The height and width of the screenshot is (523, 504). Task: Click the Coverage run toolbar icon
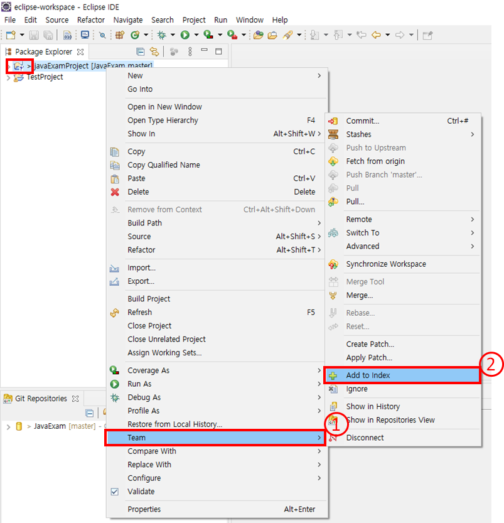tap(208, 35)
